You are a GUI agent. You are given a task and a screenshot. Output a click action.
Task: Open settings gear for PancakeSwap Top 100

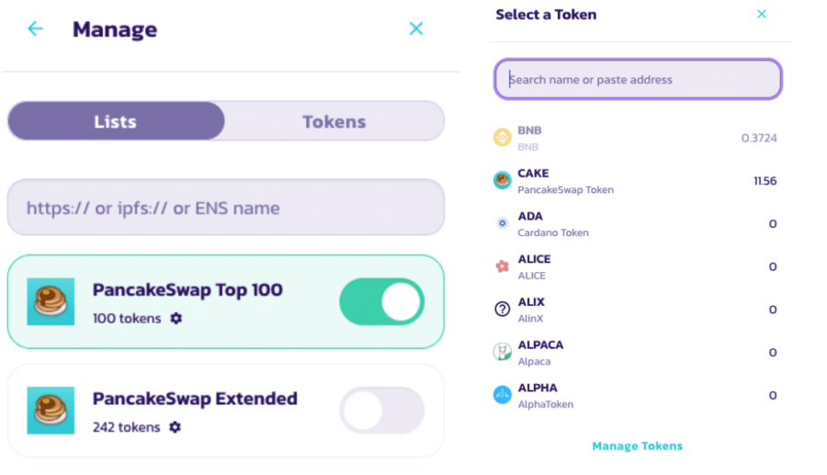tap(176, 319)
